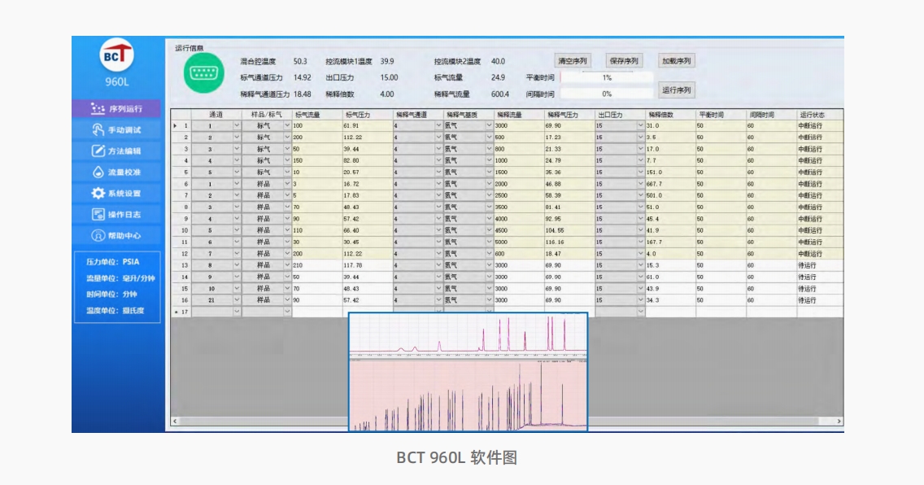This screenshot has height=485, width=924.
Task: Start the sequence with 运行序列
Action: point(677,90)
